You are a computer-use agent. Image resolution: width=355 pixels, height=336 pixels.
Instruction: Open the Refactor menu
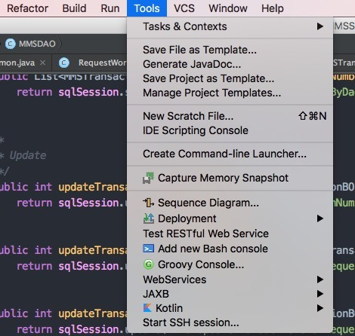tap(27, 8)
